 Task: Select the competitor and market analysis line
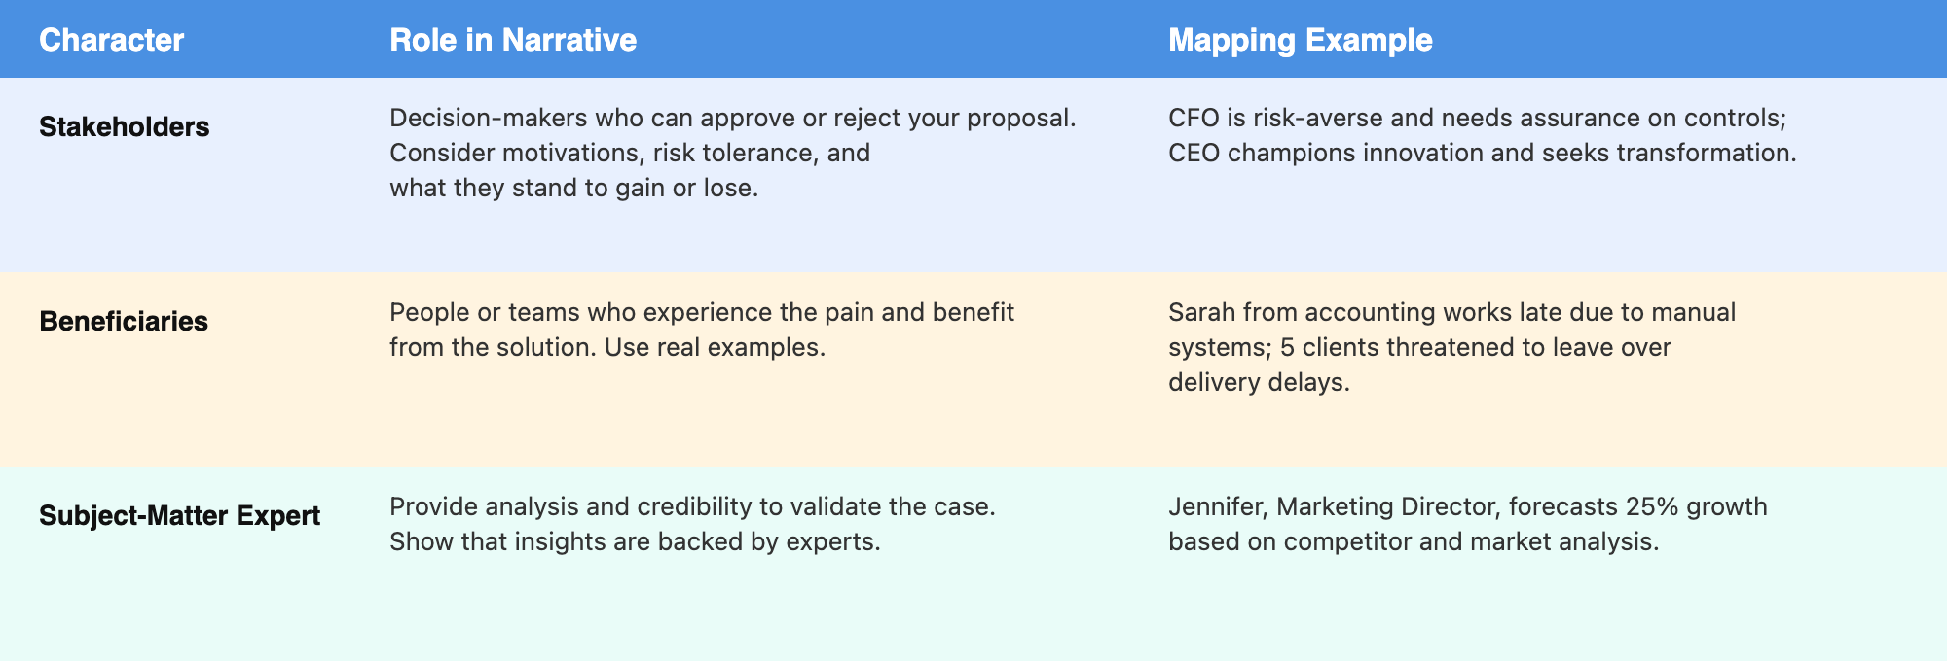pos(1413,542)
